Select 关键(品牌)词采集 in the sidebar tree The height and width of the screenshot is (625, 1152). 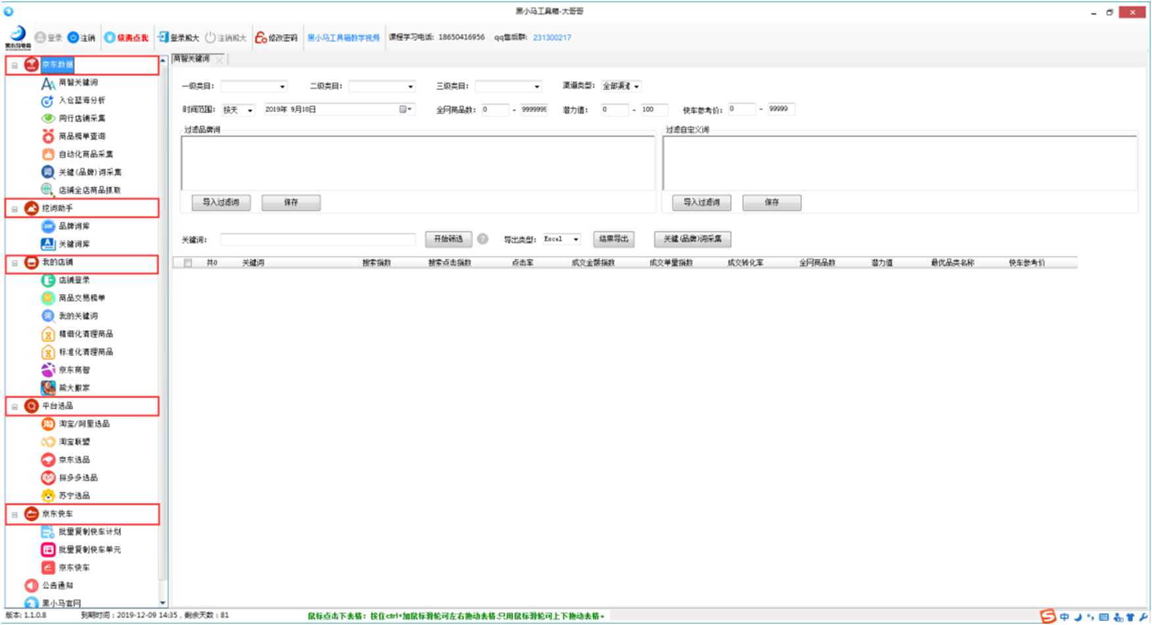point(90,172)
